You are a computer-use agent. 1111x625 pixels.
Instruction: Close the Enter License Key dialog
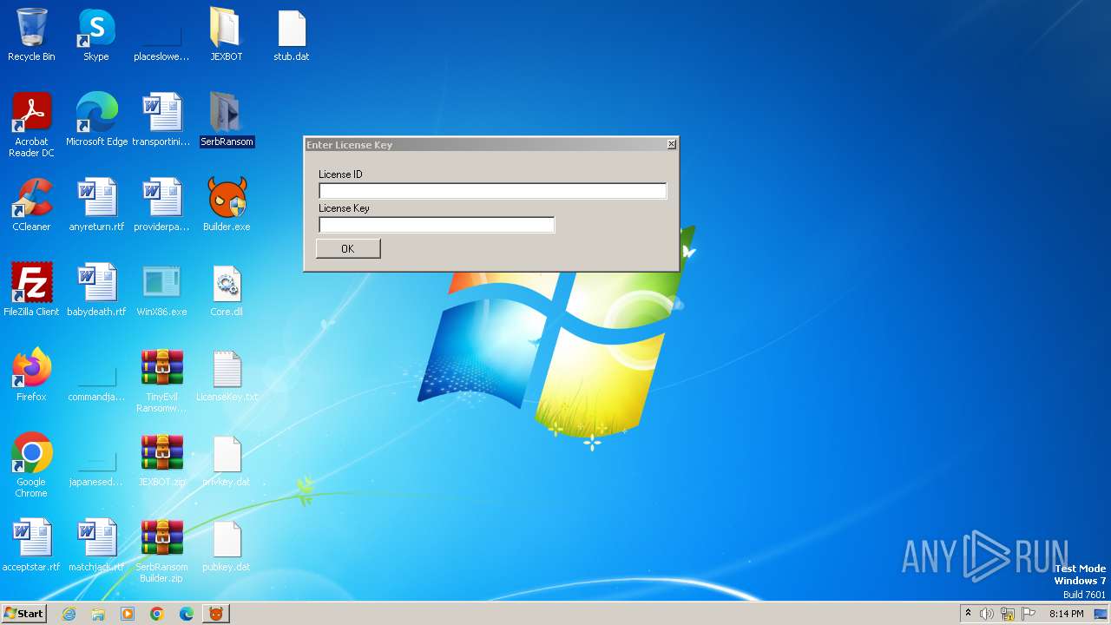pos(671,144)
